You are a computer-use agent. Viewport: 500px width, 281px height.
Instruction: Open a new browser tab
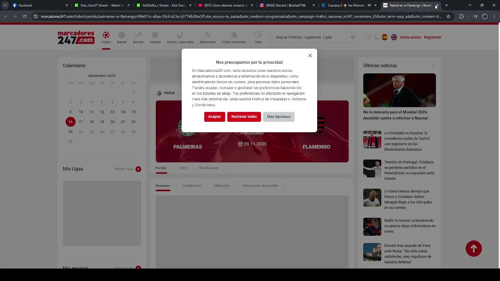point(446,5)
